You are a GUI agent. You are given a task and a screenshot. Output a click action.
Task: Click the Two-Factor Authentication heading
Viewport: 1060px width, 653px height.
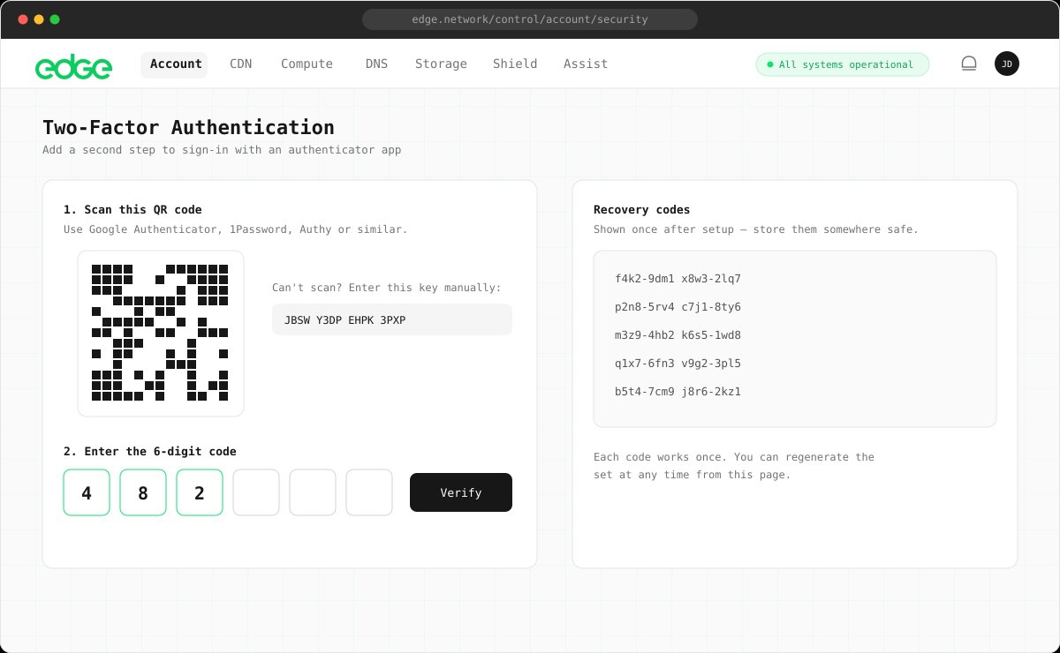pyautogui.click(x=189, y=128)
